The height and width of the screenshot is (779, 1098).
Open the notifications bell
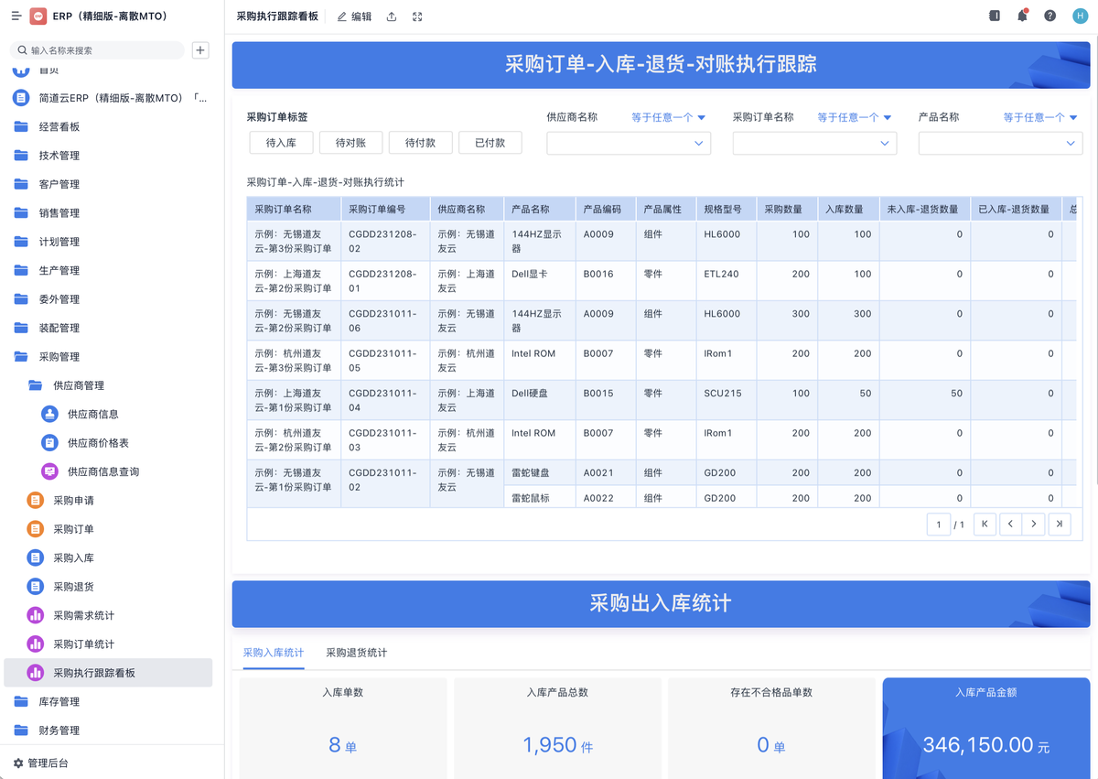(x=1022, y=16)
